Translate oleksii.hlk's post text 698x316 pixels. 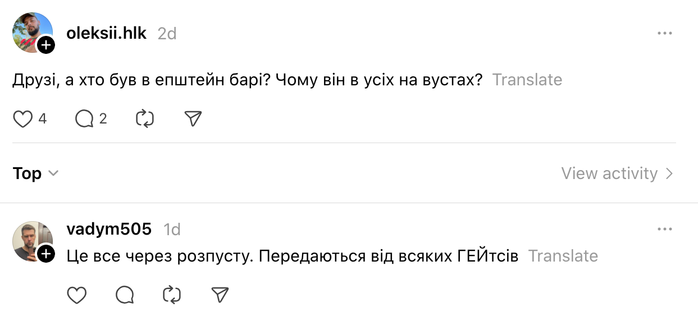527,80
